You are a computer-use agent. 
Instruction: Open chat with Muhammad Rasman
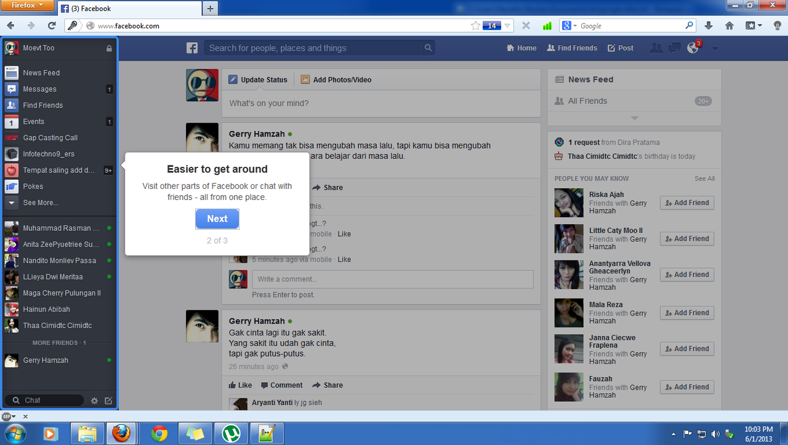(59, 228)
